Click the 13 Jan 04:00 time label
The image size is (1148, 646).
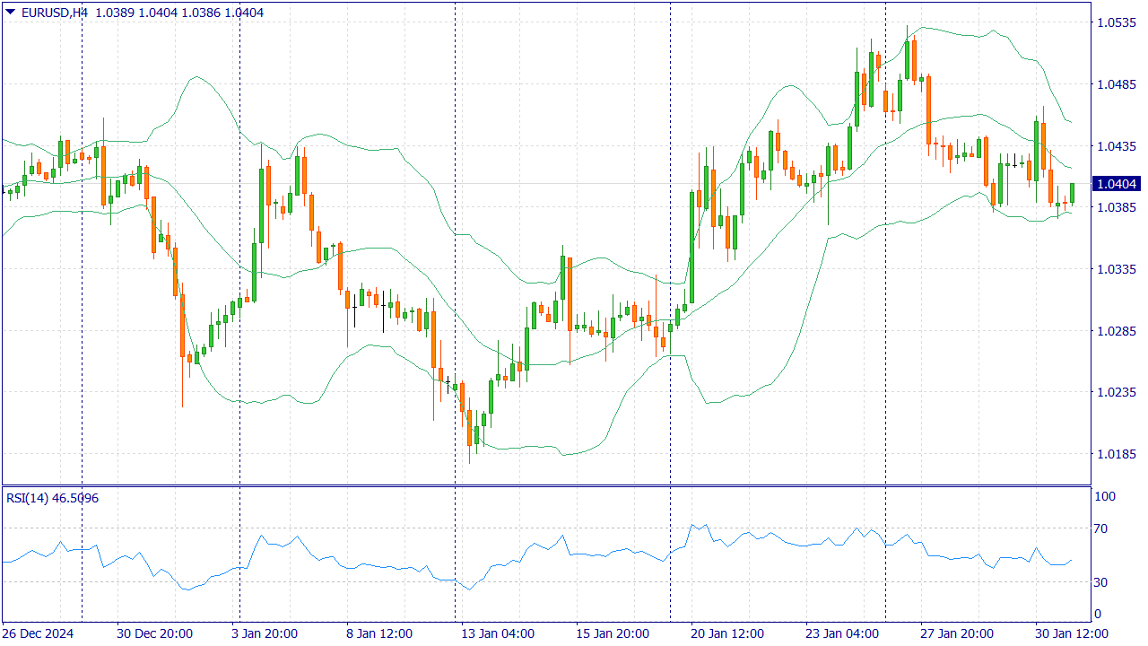click(x=498, y=633)
